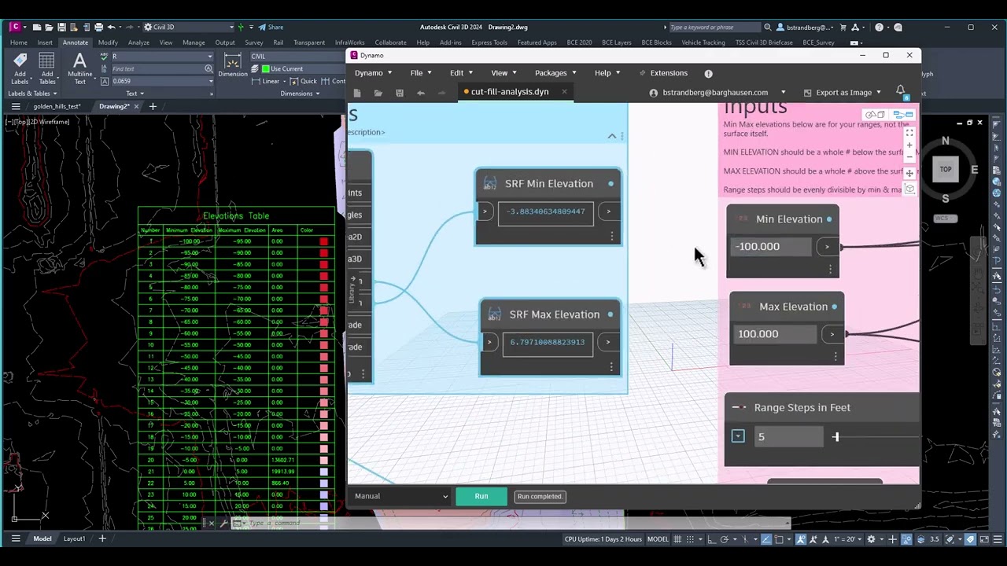
Task: Toggle drawing grid display in status bar
Action: pos(679,539)
